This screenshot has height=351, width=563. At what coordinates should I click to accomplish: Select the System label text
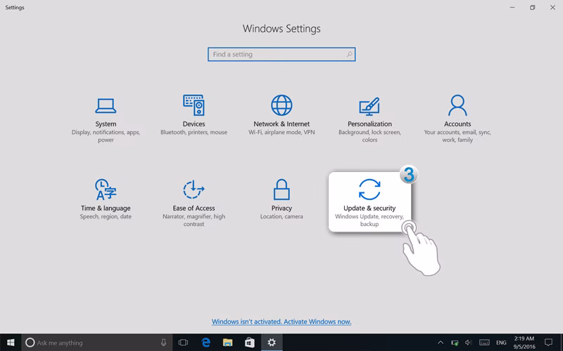(106, 124)
